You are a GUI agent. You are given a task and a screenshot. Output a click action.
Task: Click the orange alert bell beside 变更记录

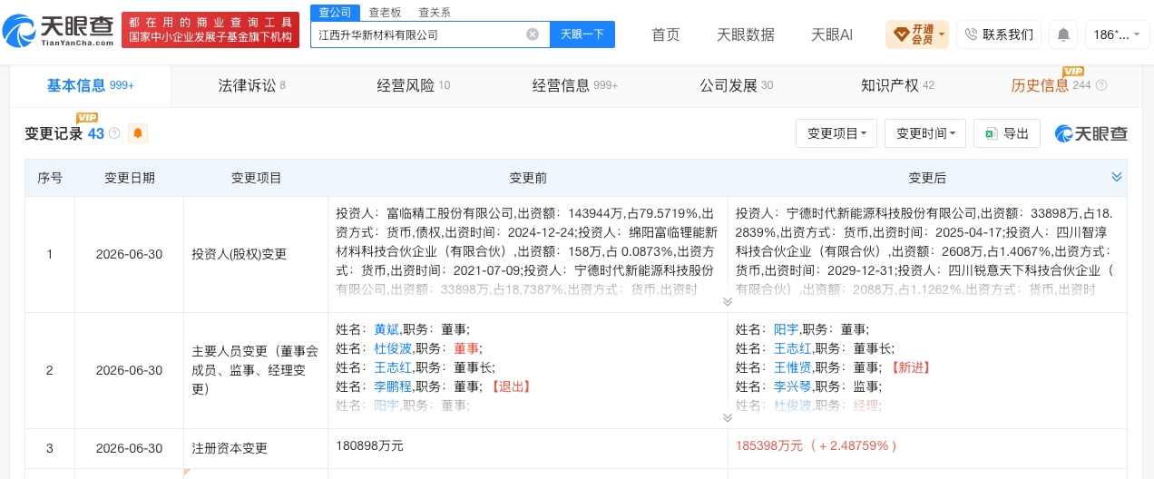pos(138,133)
